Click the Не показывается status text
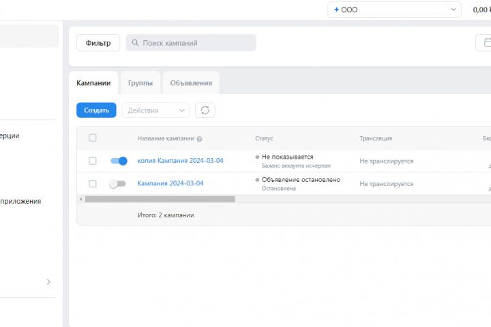The image size is (491, 327). 288,157
